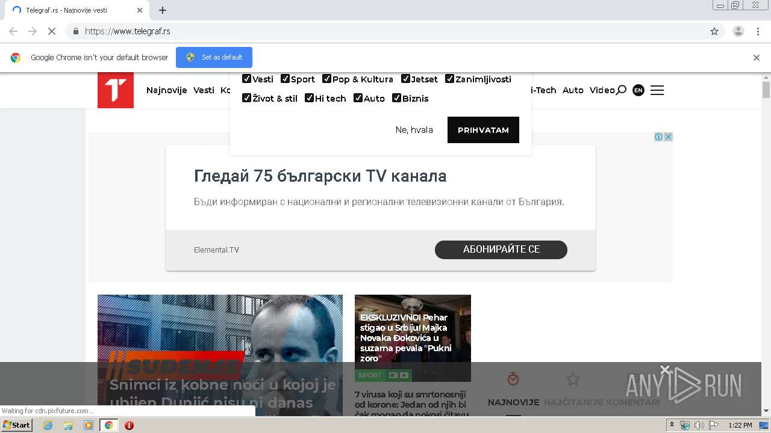Open Chrome profile avatar
The width and height of the screenshot is (771, 433).
(738, 31)
